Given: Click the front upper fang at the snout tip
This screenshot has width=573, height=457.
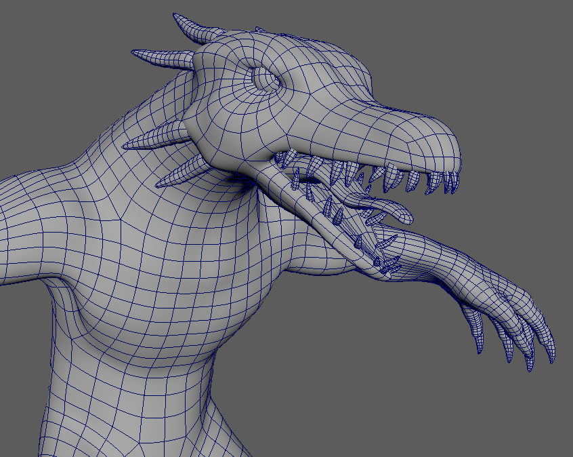Looking at the screenshot, I should (x=452, y=183).
